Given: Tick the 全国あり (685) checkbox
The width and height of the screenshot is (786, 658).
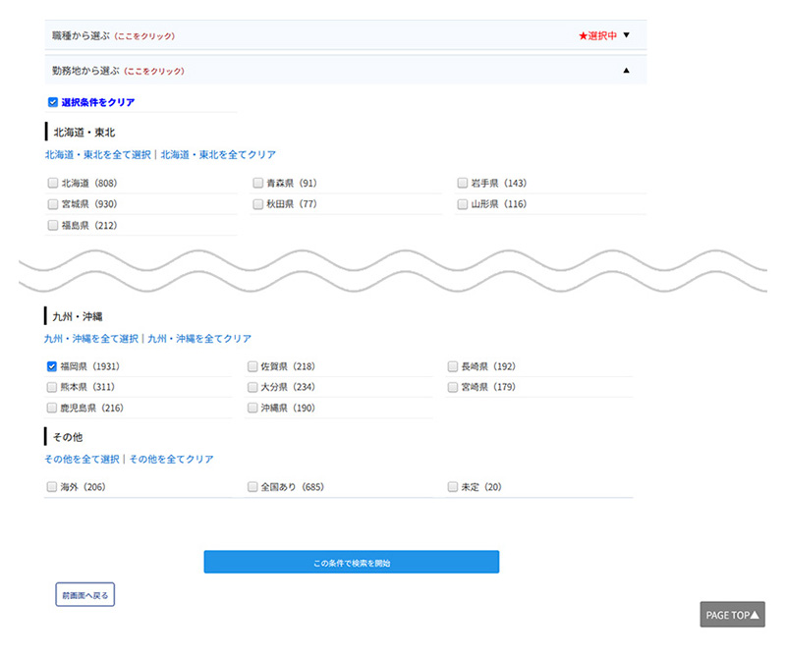Looking at the screenshot, I should point(253,487).
